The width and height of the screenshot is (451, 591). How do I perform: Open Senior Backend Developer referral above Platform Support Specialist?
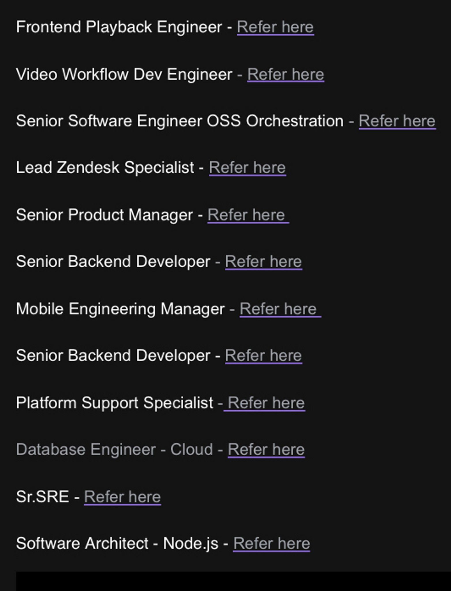coord(264,356)
